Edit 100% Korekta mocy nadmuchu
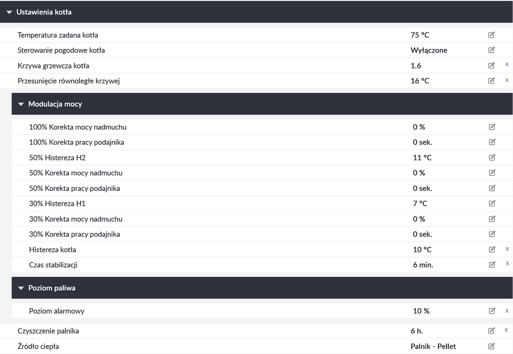Viewport: 513px width, 354px height. coord(492,127)
